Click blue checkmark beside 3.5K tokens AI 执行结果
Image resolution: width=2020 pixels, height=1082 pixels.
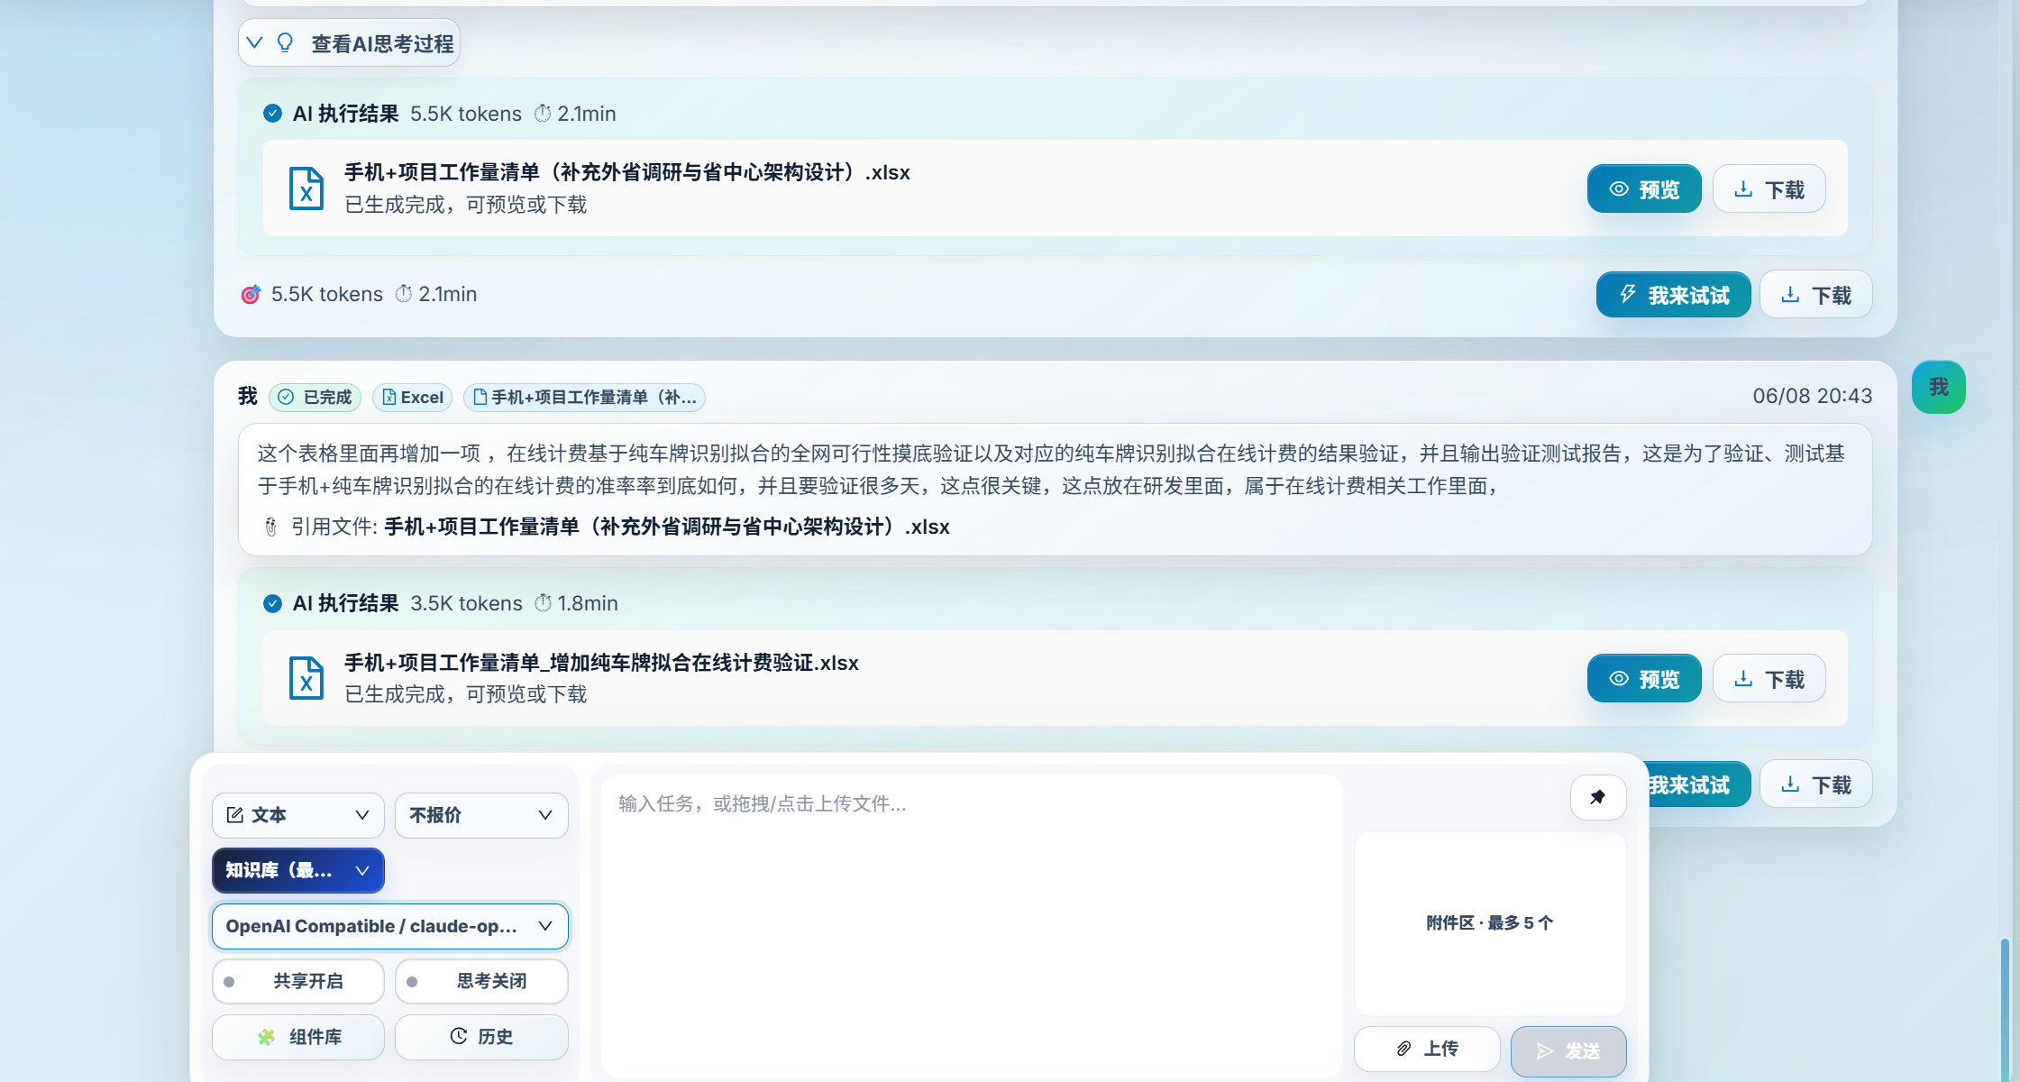[272, 604]
